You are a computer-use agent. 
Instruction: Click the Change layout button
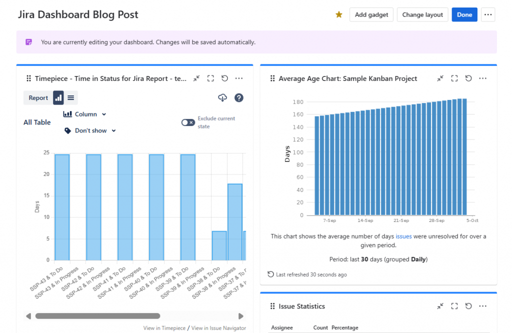[x=422, y=15]
